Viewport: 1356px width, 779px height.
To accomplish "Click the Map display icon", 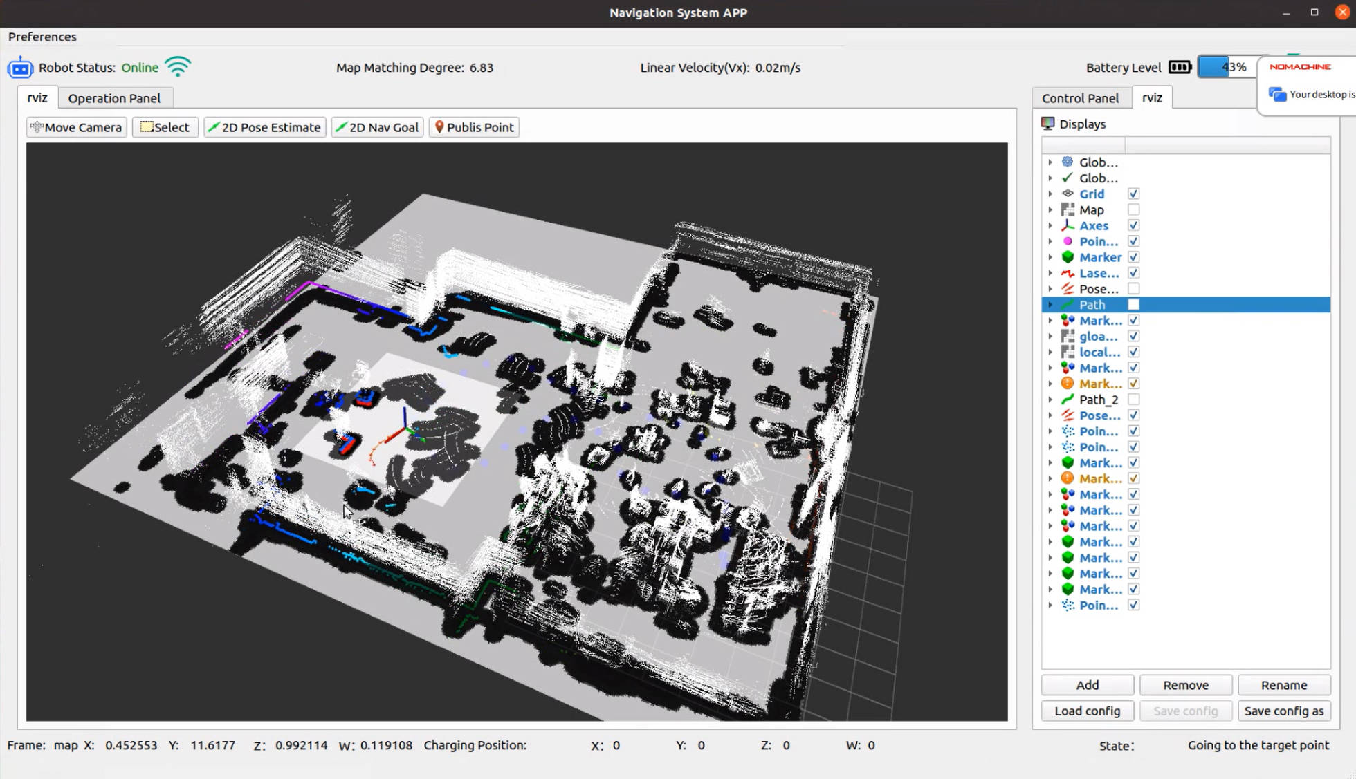I will (x=1068, y=210).
